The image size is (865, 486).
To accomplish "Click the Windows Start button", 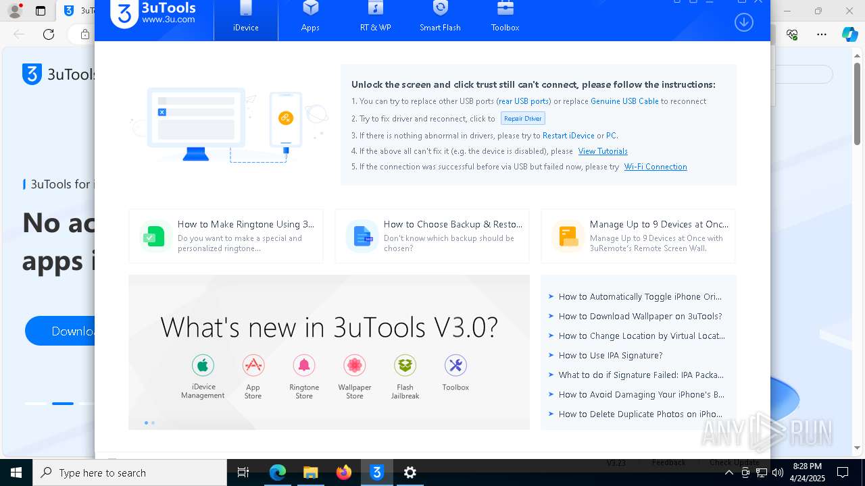I will tap(16, 473).
